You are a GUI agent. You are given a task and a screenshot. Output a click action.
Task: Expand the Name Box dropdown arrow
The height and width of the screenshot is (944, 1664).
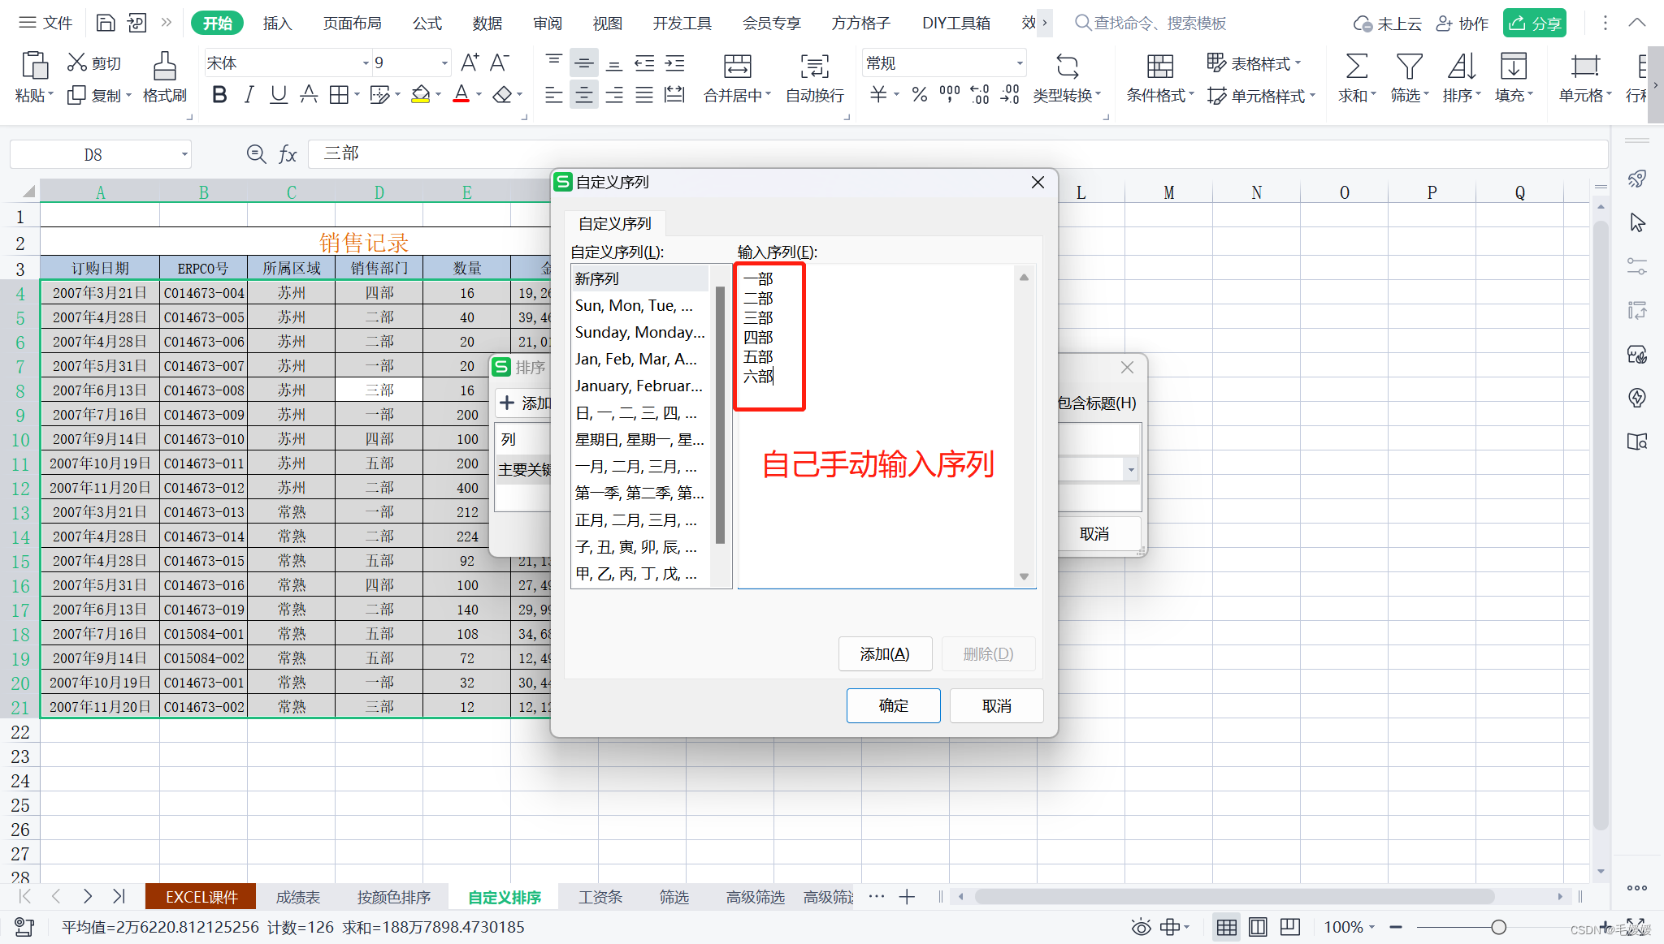click(x=184, y=154)
